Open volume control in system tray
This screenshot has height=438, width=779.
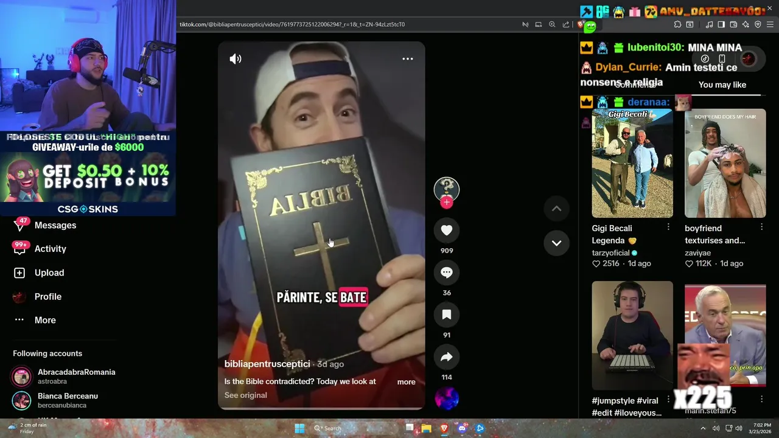(x=739, y=428)
